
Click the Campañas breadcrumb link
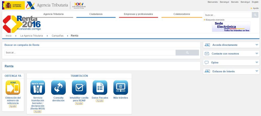click(x=58, y=36)
